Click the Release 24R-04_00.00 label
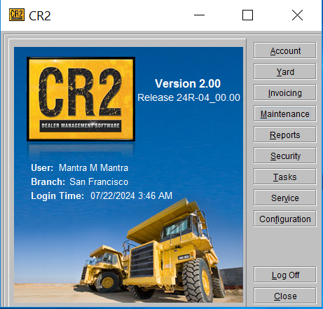The height and width of the screenshot is (309, 323). click(188, 97)
